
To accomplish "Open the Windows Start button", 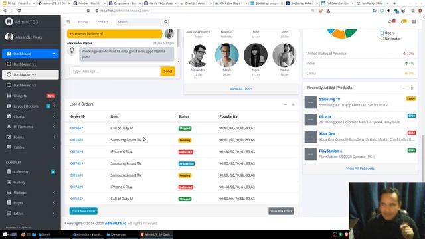I will [5, 234].
